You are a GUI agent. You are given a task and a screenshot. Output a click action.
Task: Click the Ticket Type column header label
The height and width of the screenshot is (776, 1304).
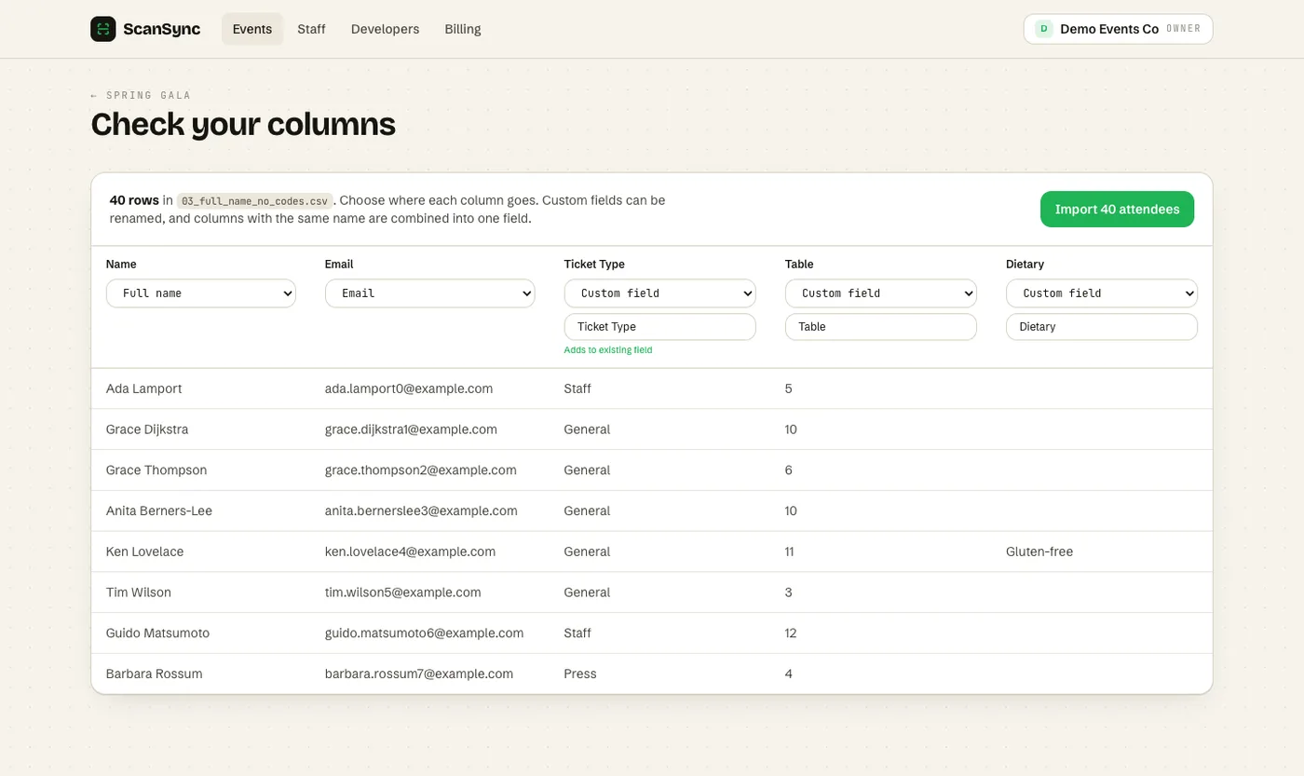click(594, 265)
